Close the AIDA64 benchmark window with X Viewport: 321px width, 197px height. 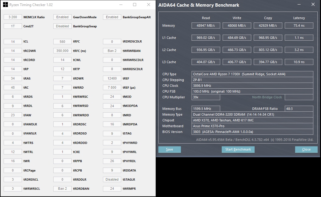(x=313, y=4)
